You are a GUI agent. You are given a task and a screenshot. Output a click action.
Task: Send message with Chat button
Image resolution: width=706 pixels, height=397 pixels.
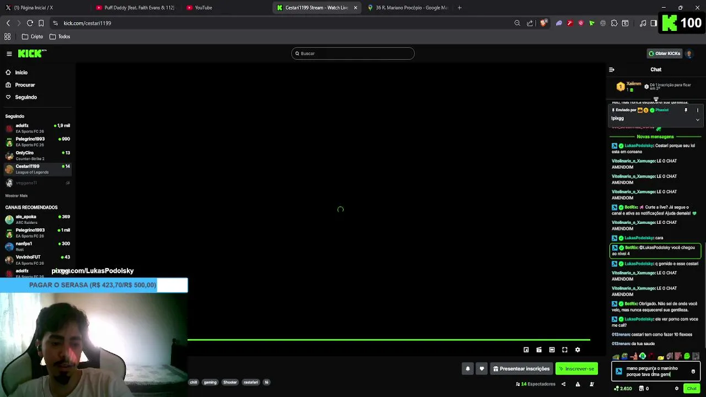(x=692, y=389)
